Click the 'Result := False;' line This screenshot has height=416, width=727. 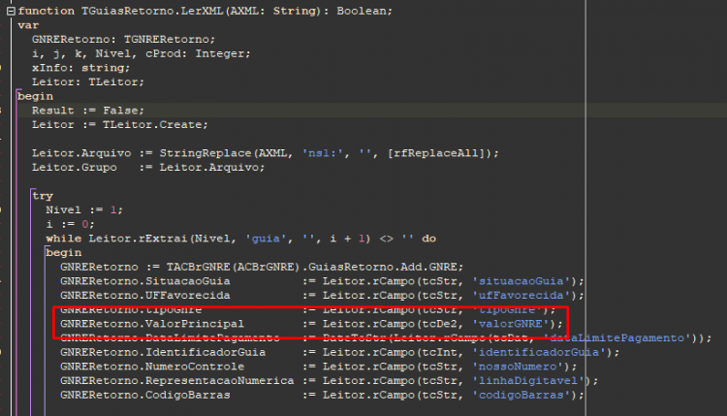(87, 111)
